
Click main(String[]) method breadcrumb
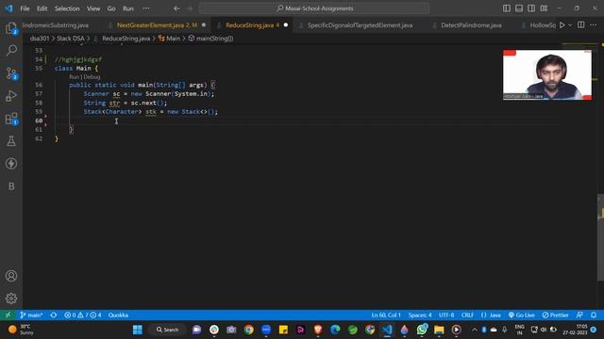click(210, 39)
